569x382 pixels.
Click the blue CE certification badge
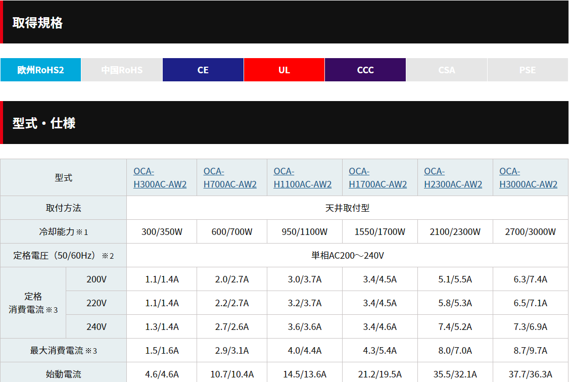[203, 70]
